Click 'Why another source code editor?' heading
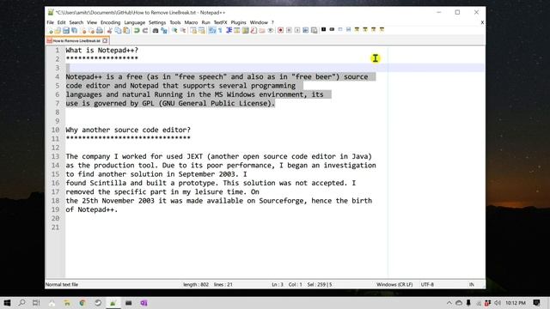This screenshot has width=550, height=309. pos(128,130)
